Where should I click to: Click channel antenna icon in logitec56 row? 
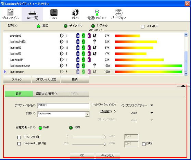click(62, 53)
